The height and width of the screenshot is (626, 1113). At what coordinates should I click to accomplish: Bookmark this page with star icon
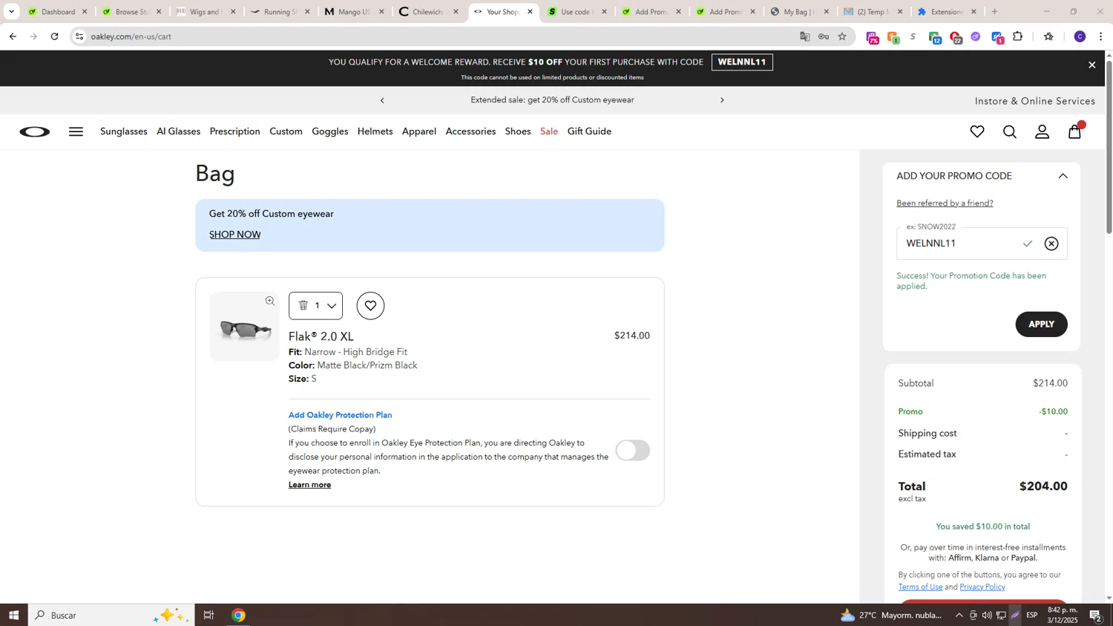tap(842, 36)
